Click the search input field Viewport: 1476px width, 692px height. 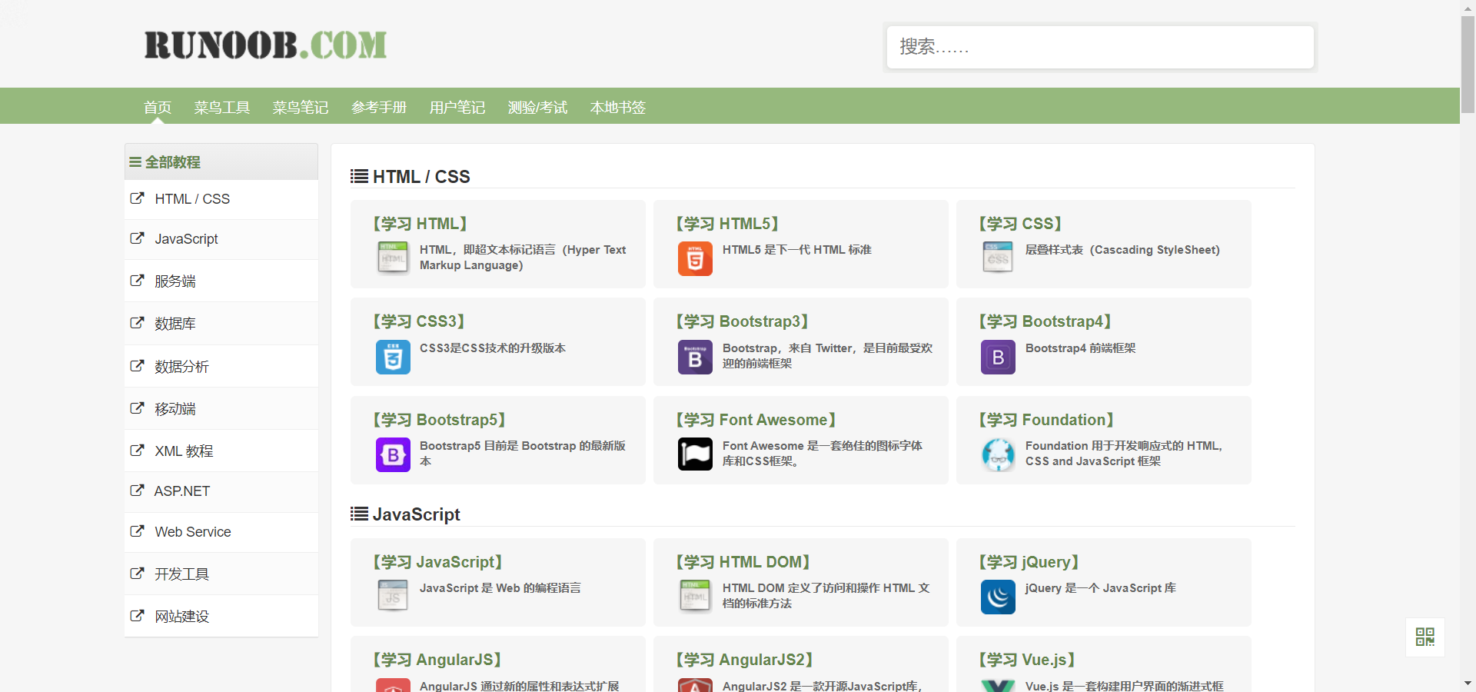1100,47
